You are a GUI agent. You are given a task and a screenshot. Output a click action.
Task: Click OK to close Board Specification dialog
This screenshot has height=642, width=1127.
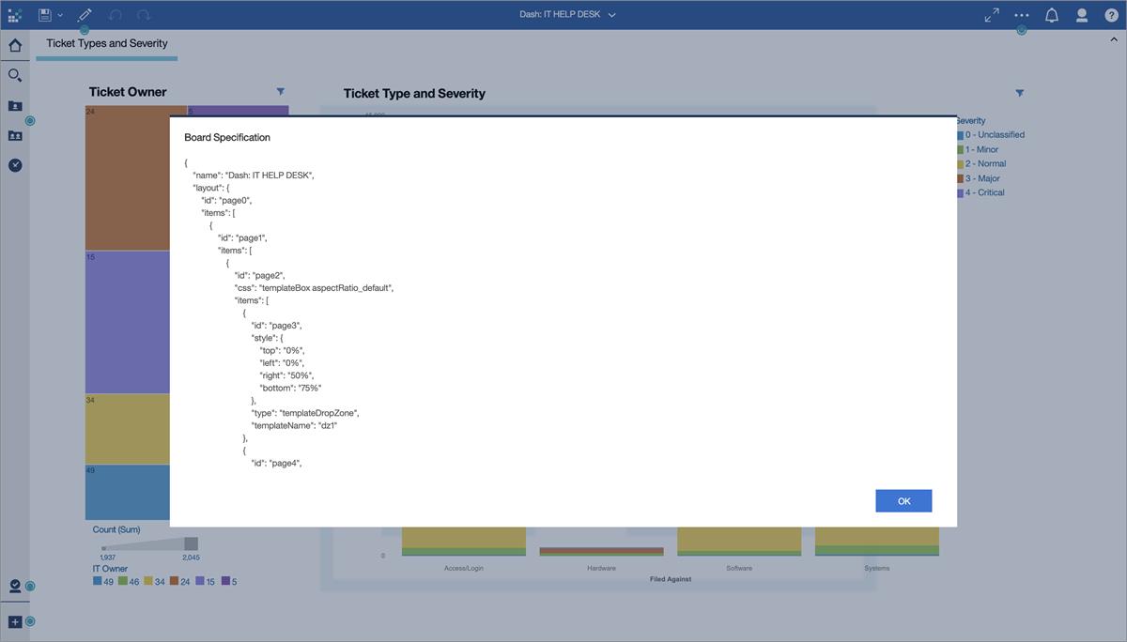tap(903, 500)
